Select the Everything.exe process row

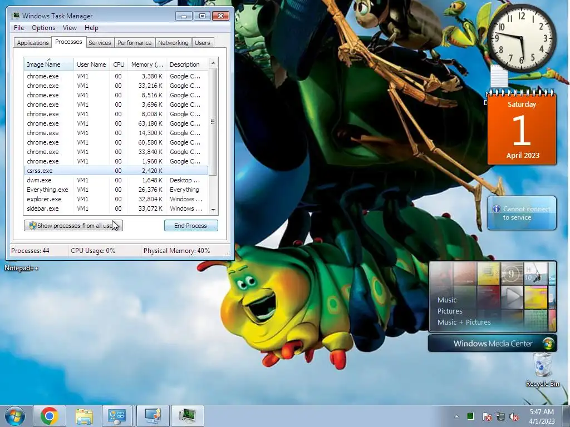click(116, 190)
